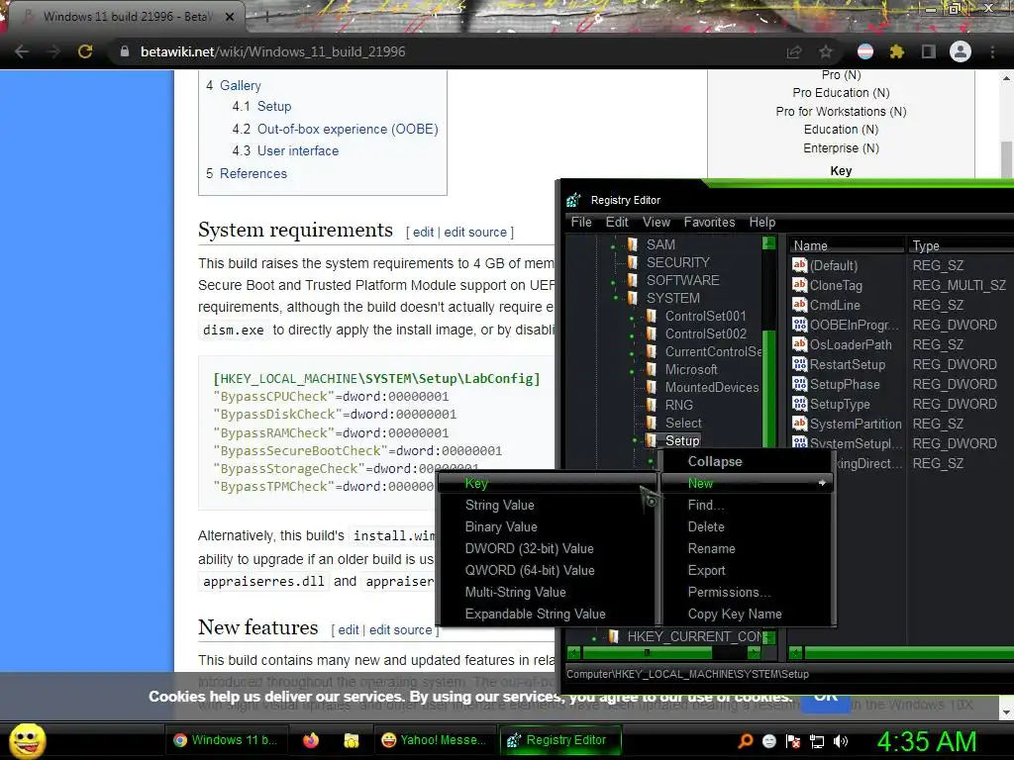Click the browser back arrow
The image size is (1014, 760).
pyautogui.click(x=22, y=51)
